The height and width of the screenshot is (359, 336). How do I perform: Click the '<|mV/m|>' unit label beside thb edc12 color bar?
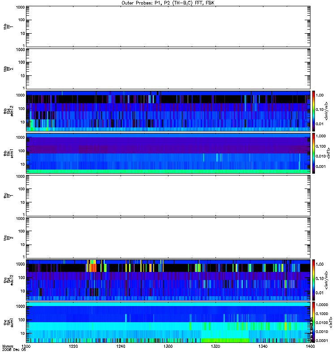point(327,111)
